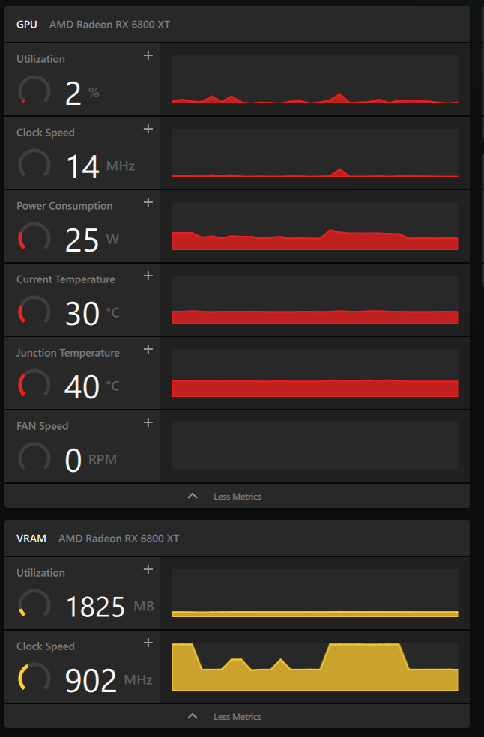Add Power Consumption metric with plus icon
484x737 pixels.
(148, 202)
